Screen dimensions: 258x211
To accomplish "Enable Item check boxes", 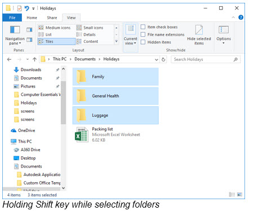I will [143, 27].
